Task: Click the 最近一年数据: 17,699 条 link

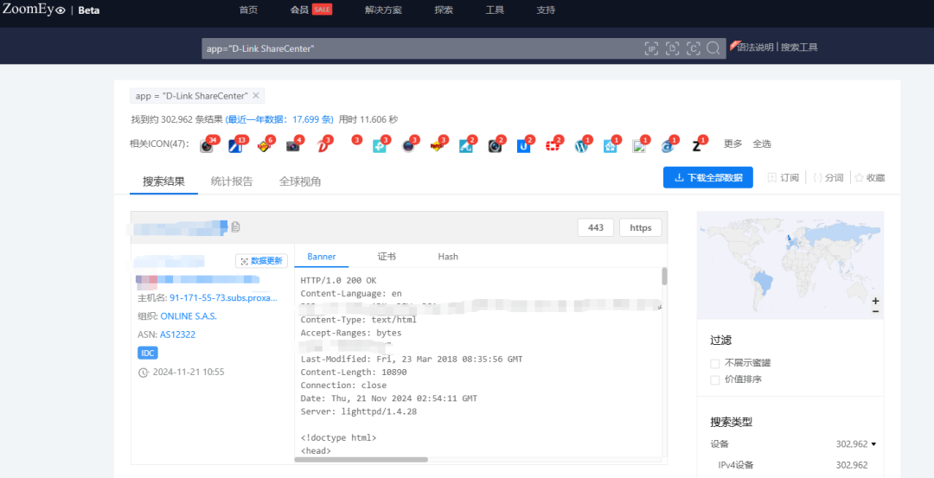Action: coord(280,119)
